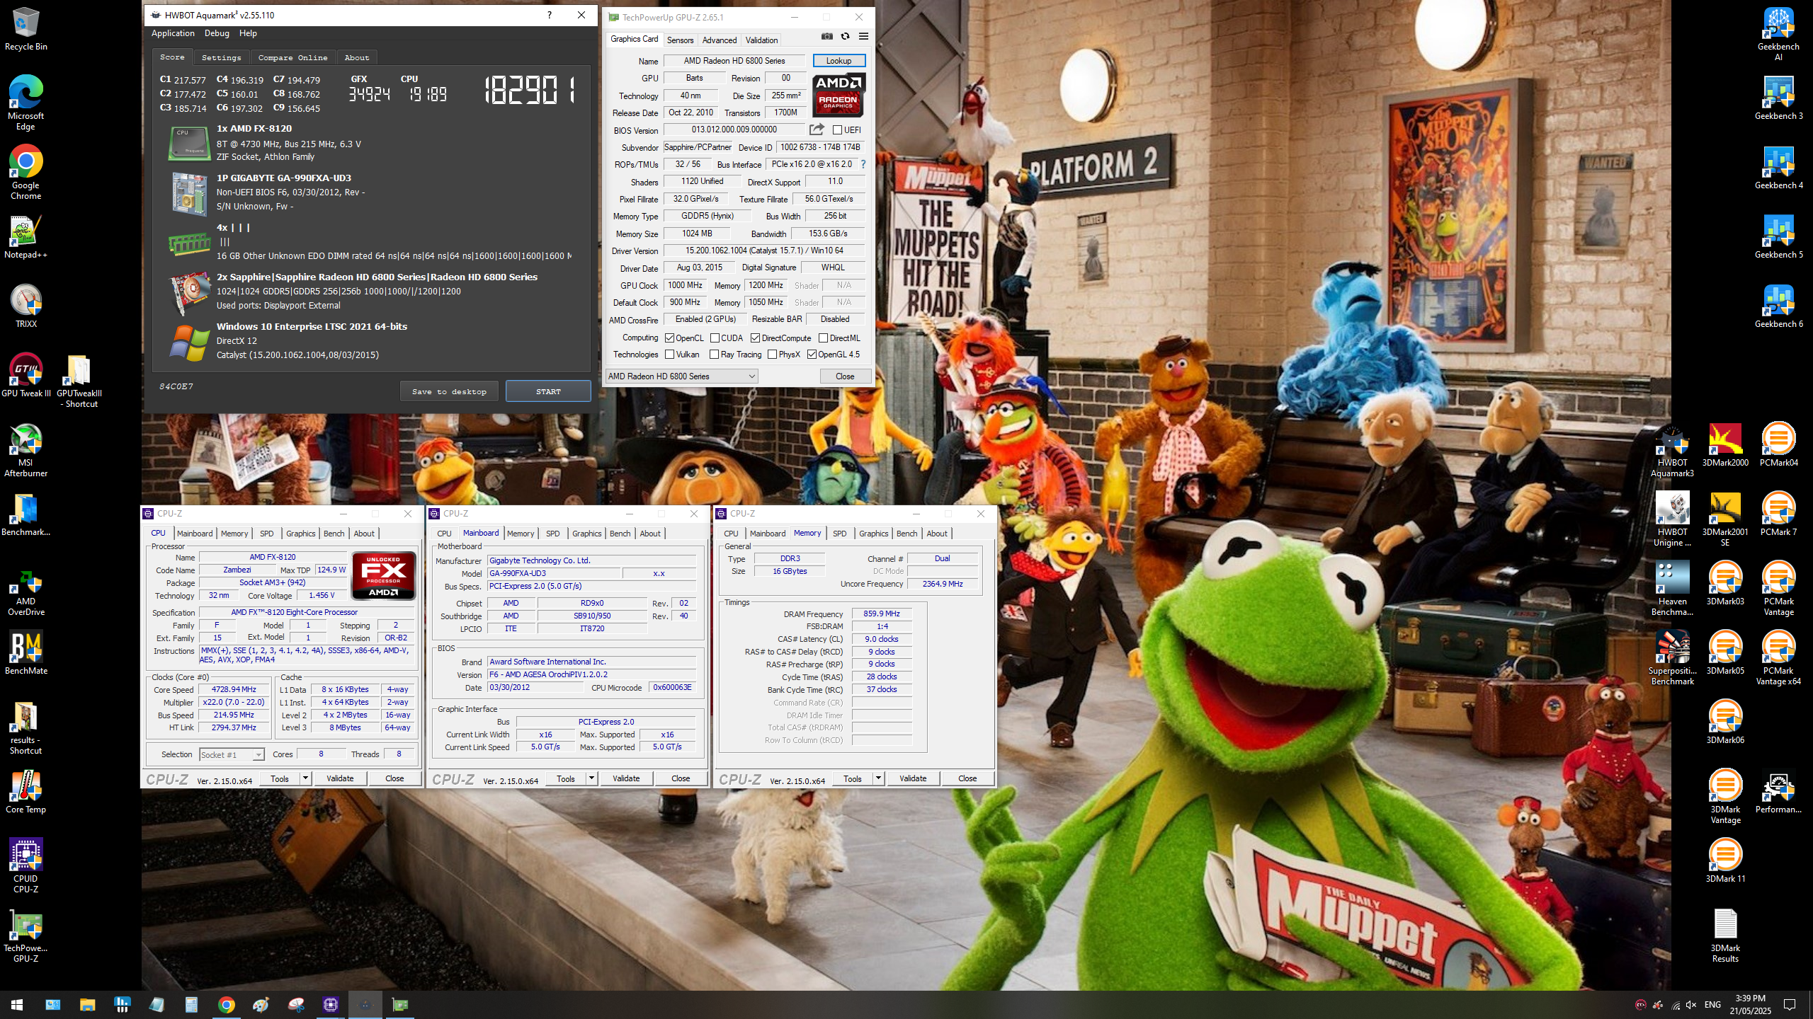Take a GPU-Z screenshot with camera icon
The width and height of the screenshot is (1813, 1019).
(x=826, y=36)
